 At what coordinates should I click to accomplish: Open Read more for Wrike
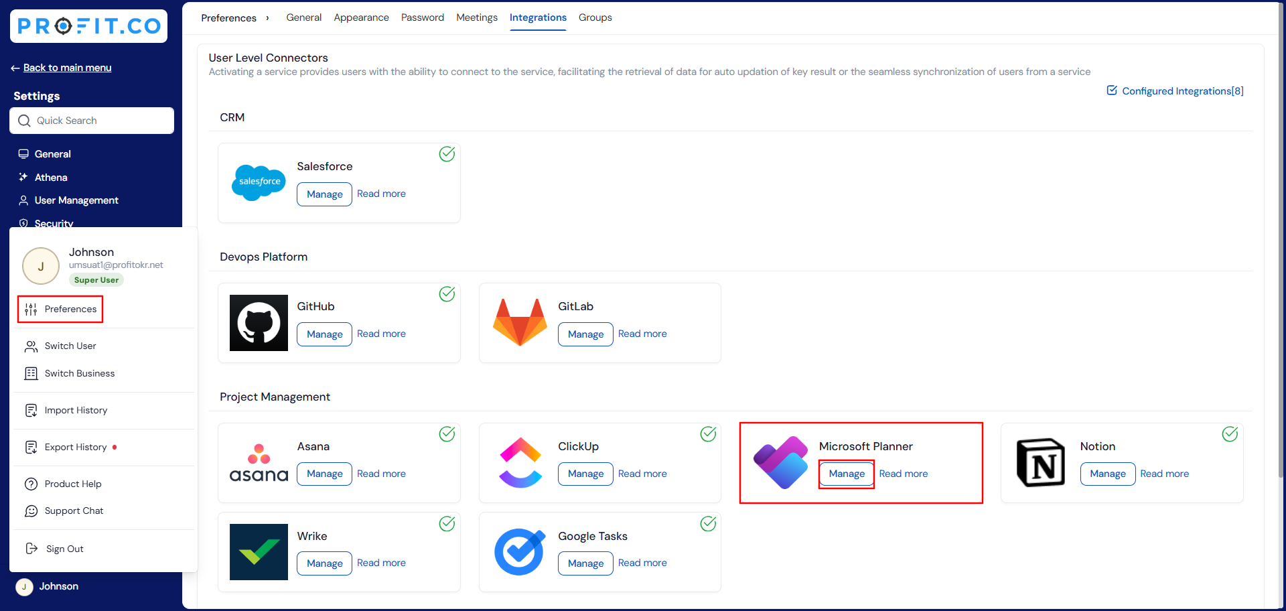(381, 563)
